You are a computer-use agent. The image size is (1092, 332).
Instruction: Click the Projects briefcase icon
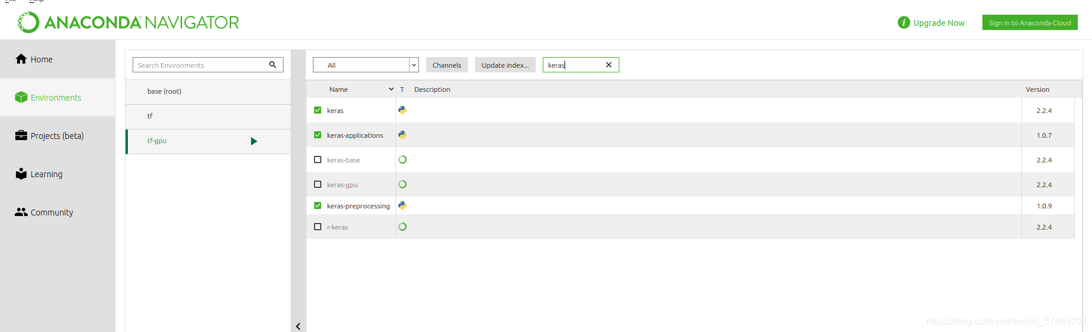pos(21,135)
